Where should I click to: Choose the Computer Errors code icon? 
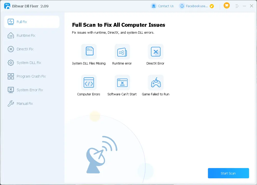[89, 82]
